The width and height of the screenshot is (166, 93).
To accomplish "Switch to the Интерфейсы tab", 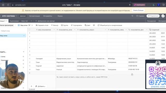I will [x=48, y=16].
